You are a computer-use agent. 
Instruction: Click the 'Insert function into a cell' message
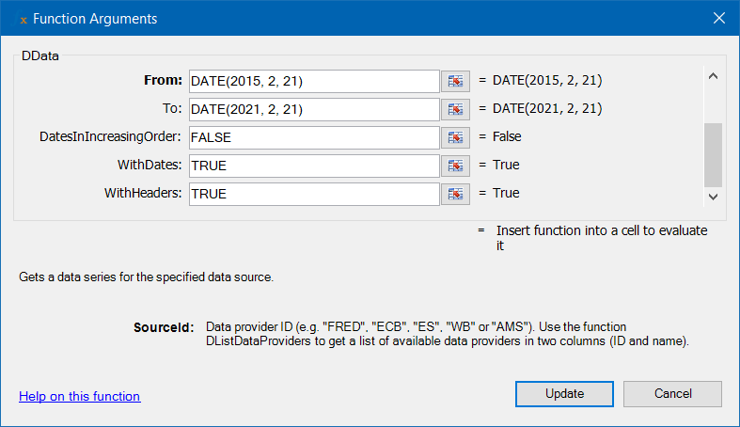(602, 238)
